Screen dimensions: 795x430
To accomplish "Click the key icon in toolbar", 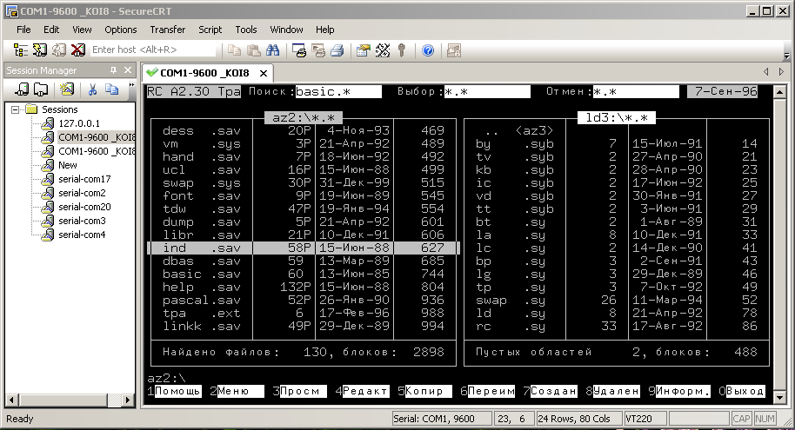I will 402,50.
